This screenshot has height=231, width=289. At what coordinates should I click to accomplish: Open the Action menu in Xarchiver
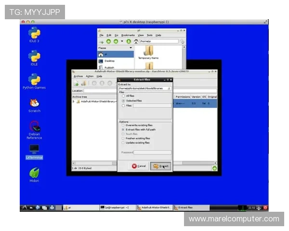(x=90, y=76)
